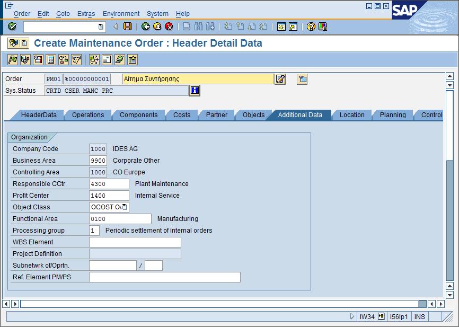This screenshot has width=459, height=327.
Task: Collapse the command field using the small triangle
Action: pyautogui.click(x=116, y=26)
